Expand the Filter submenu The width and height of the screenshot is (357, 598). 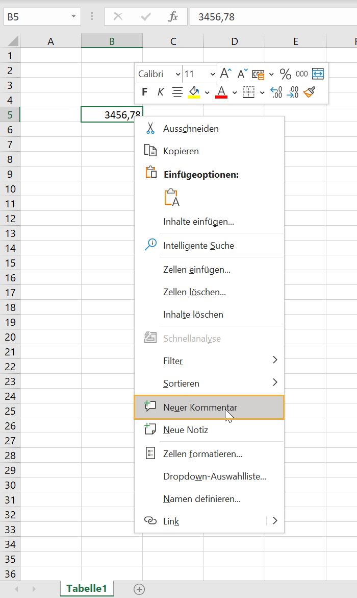click(x=209, y=361)
